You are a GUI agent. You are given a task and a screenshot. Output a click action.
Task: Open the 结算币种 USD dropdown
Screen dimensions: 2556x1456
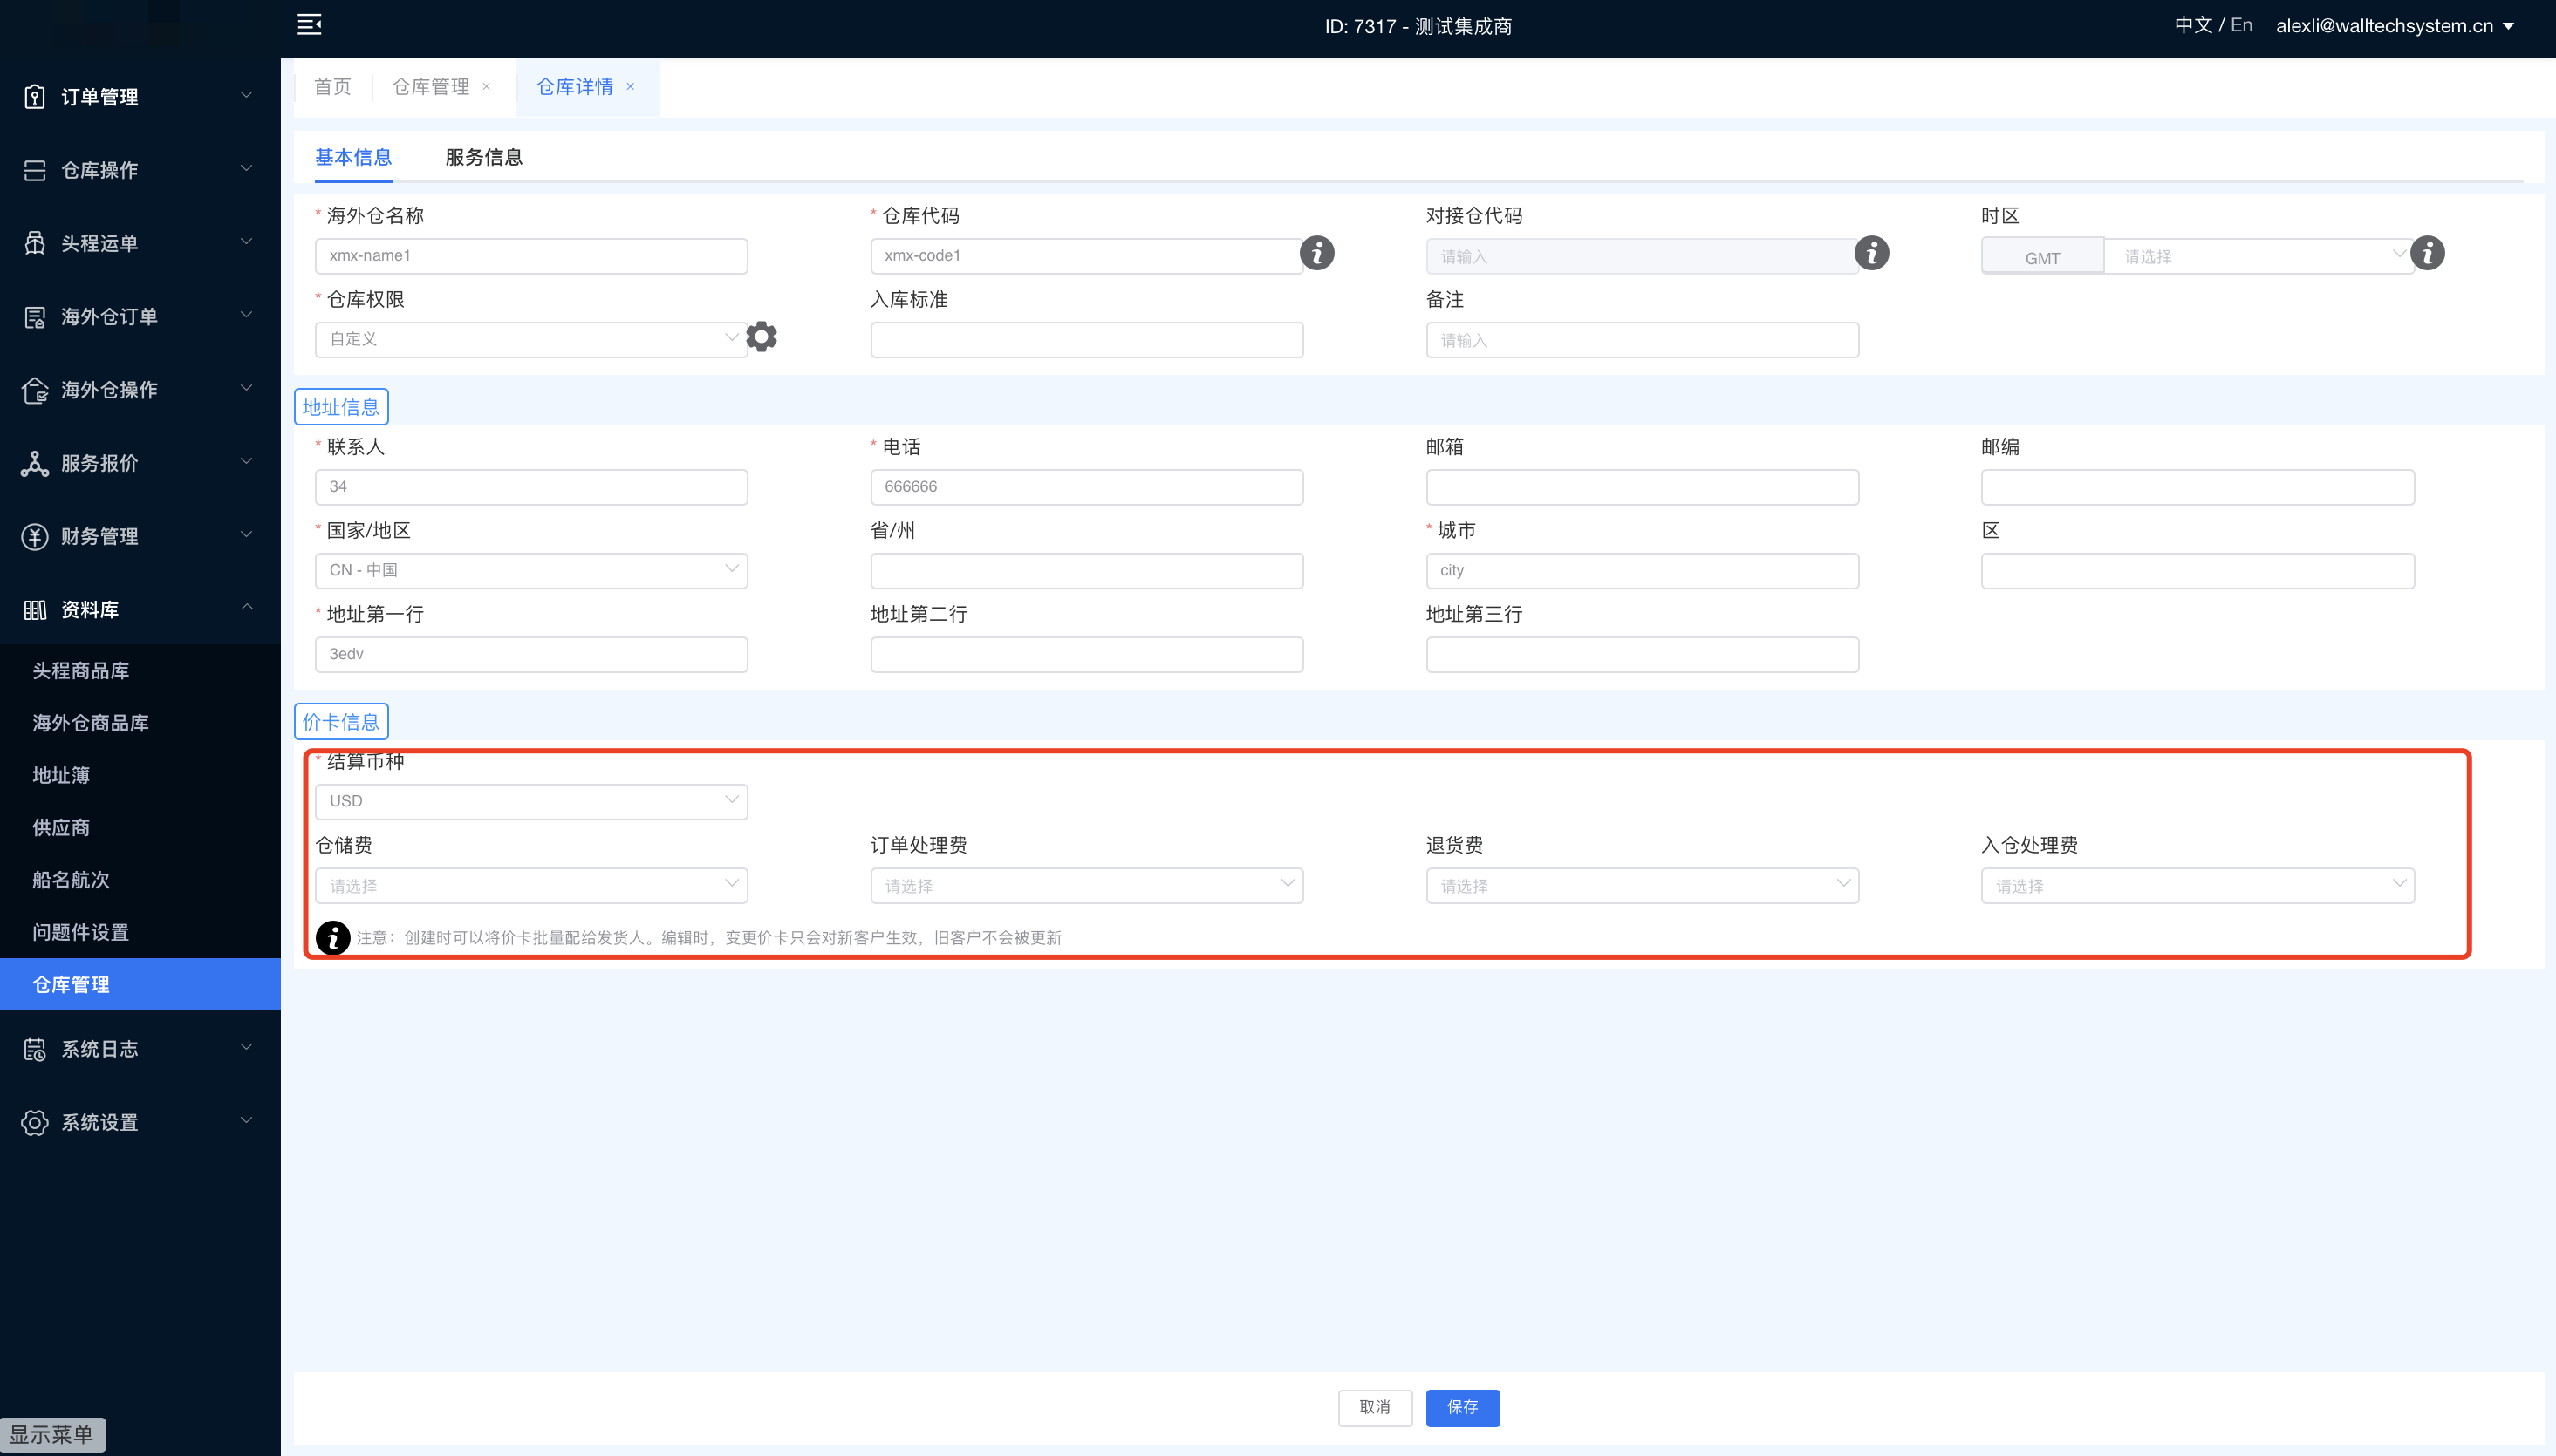[530, 801]
